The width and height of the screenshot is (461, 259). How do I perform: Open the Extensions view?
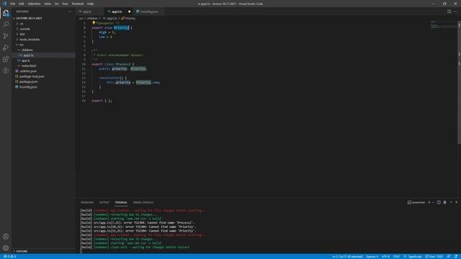tap(6, 59)
